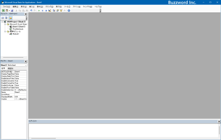Open the 表示 menu
This screenshot has height=140, width=221.
point(24,7)
